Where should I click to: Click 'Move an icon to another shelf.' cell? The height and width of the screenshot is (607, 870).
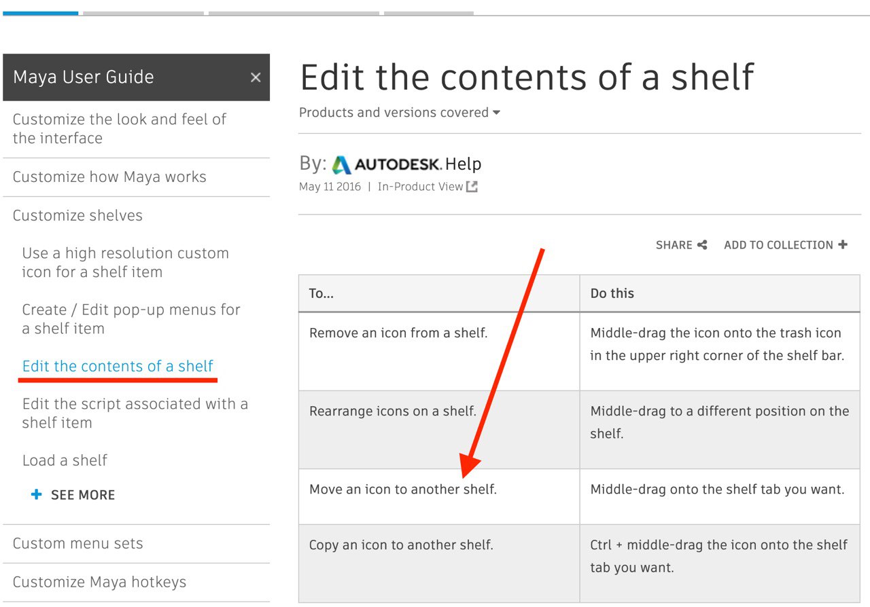point(439,496)
